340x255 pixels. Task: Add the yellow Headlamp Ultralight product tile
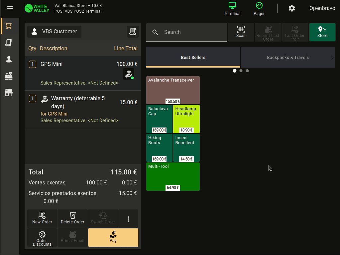(x=186, y=119)
